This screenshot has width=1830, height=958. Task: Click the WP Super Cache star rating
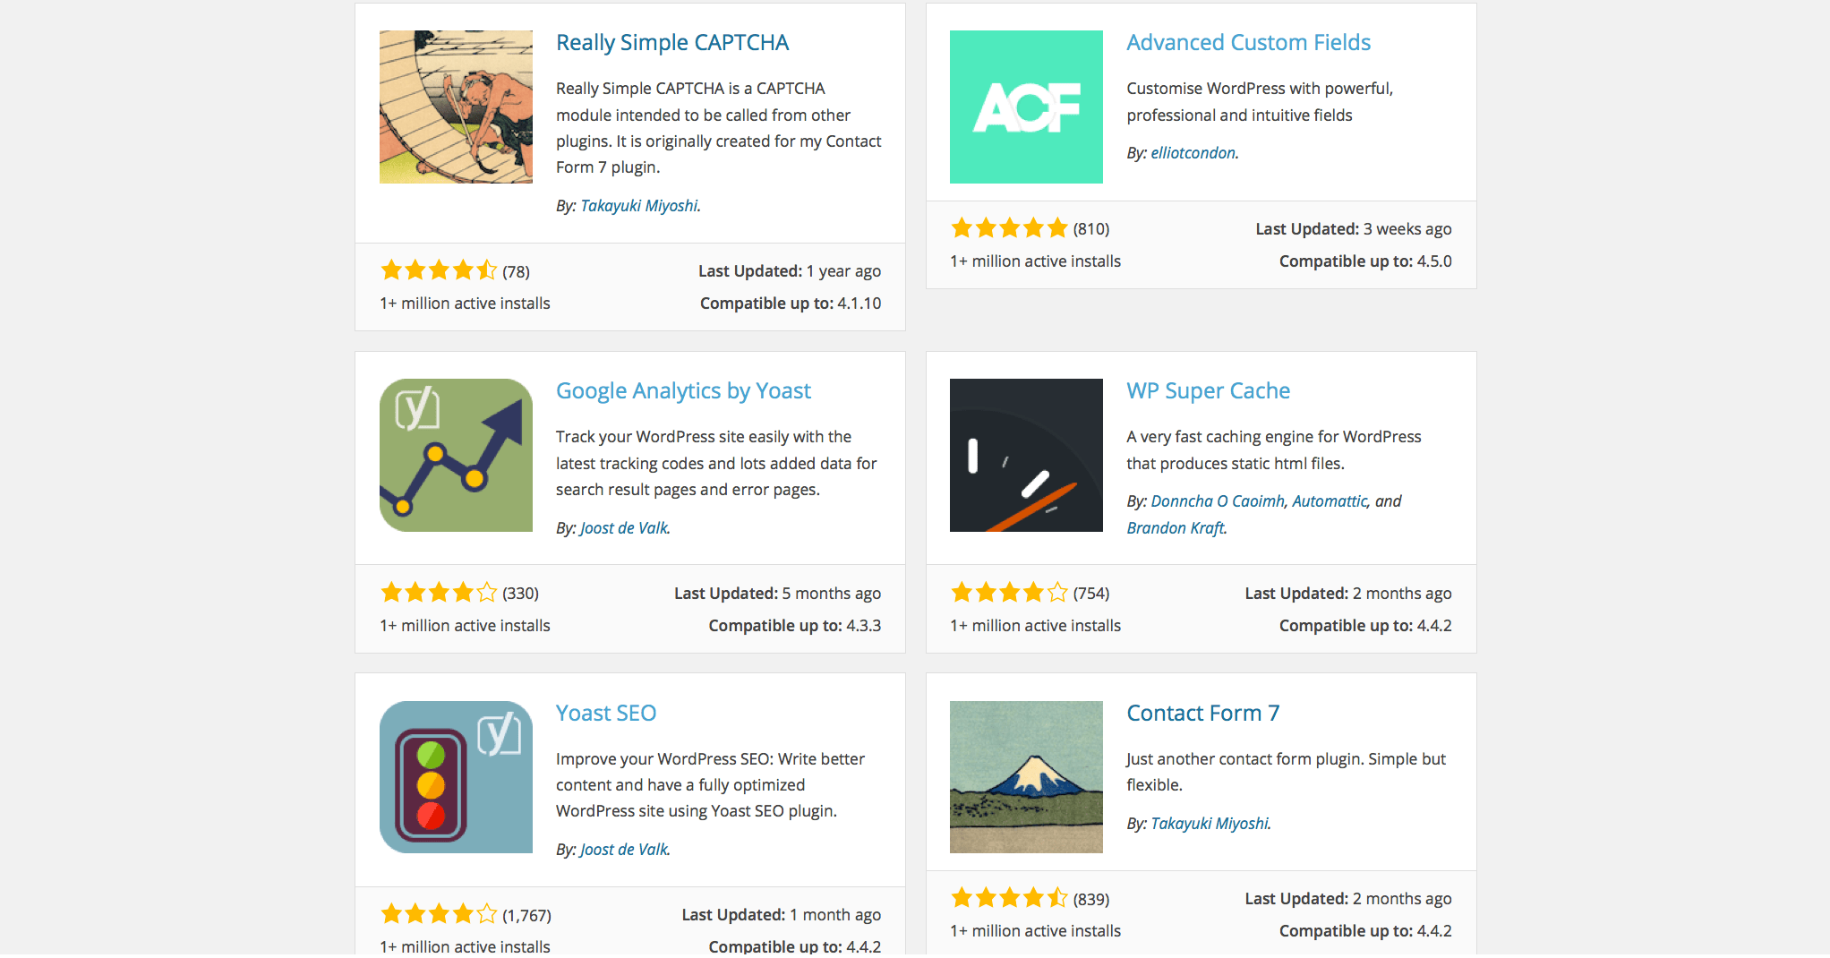(1009, 593)
